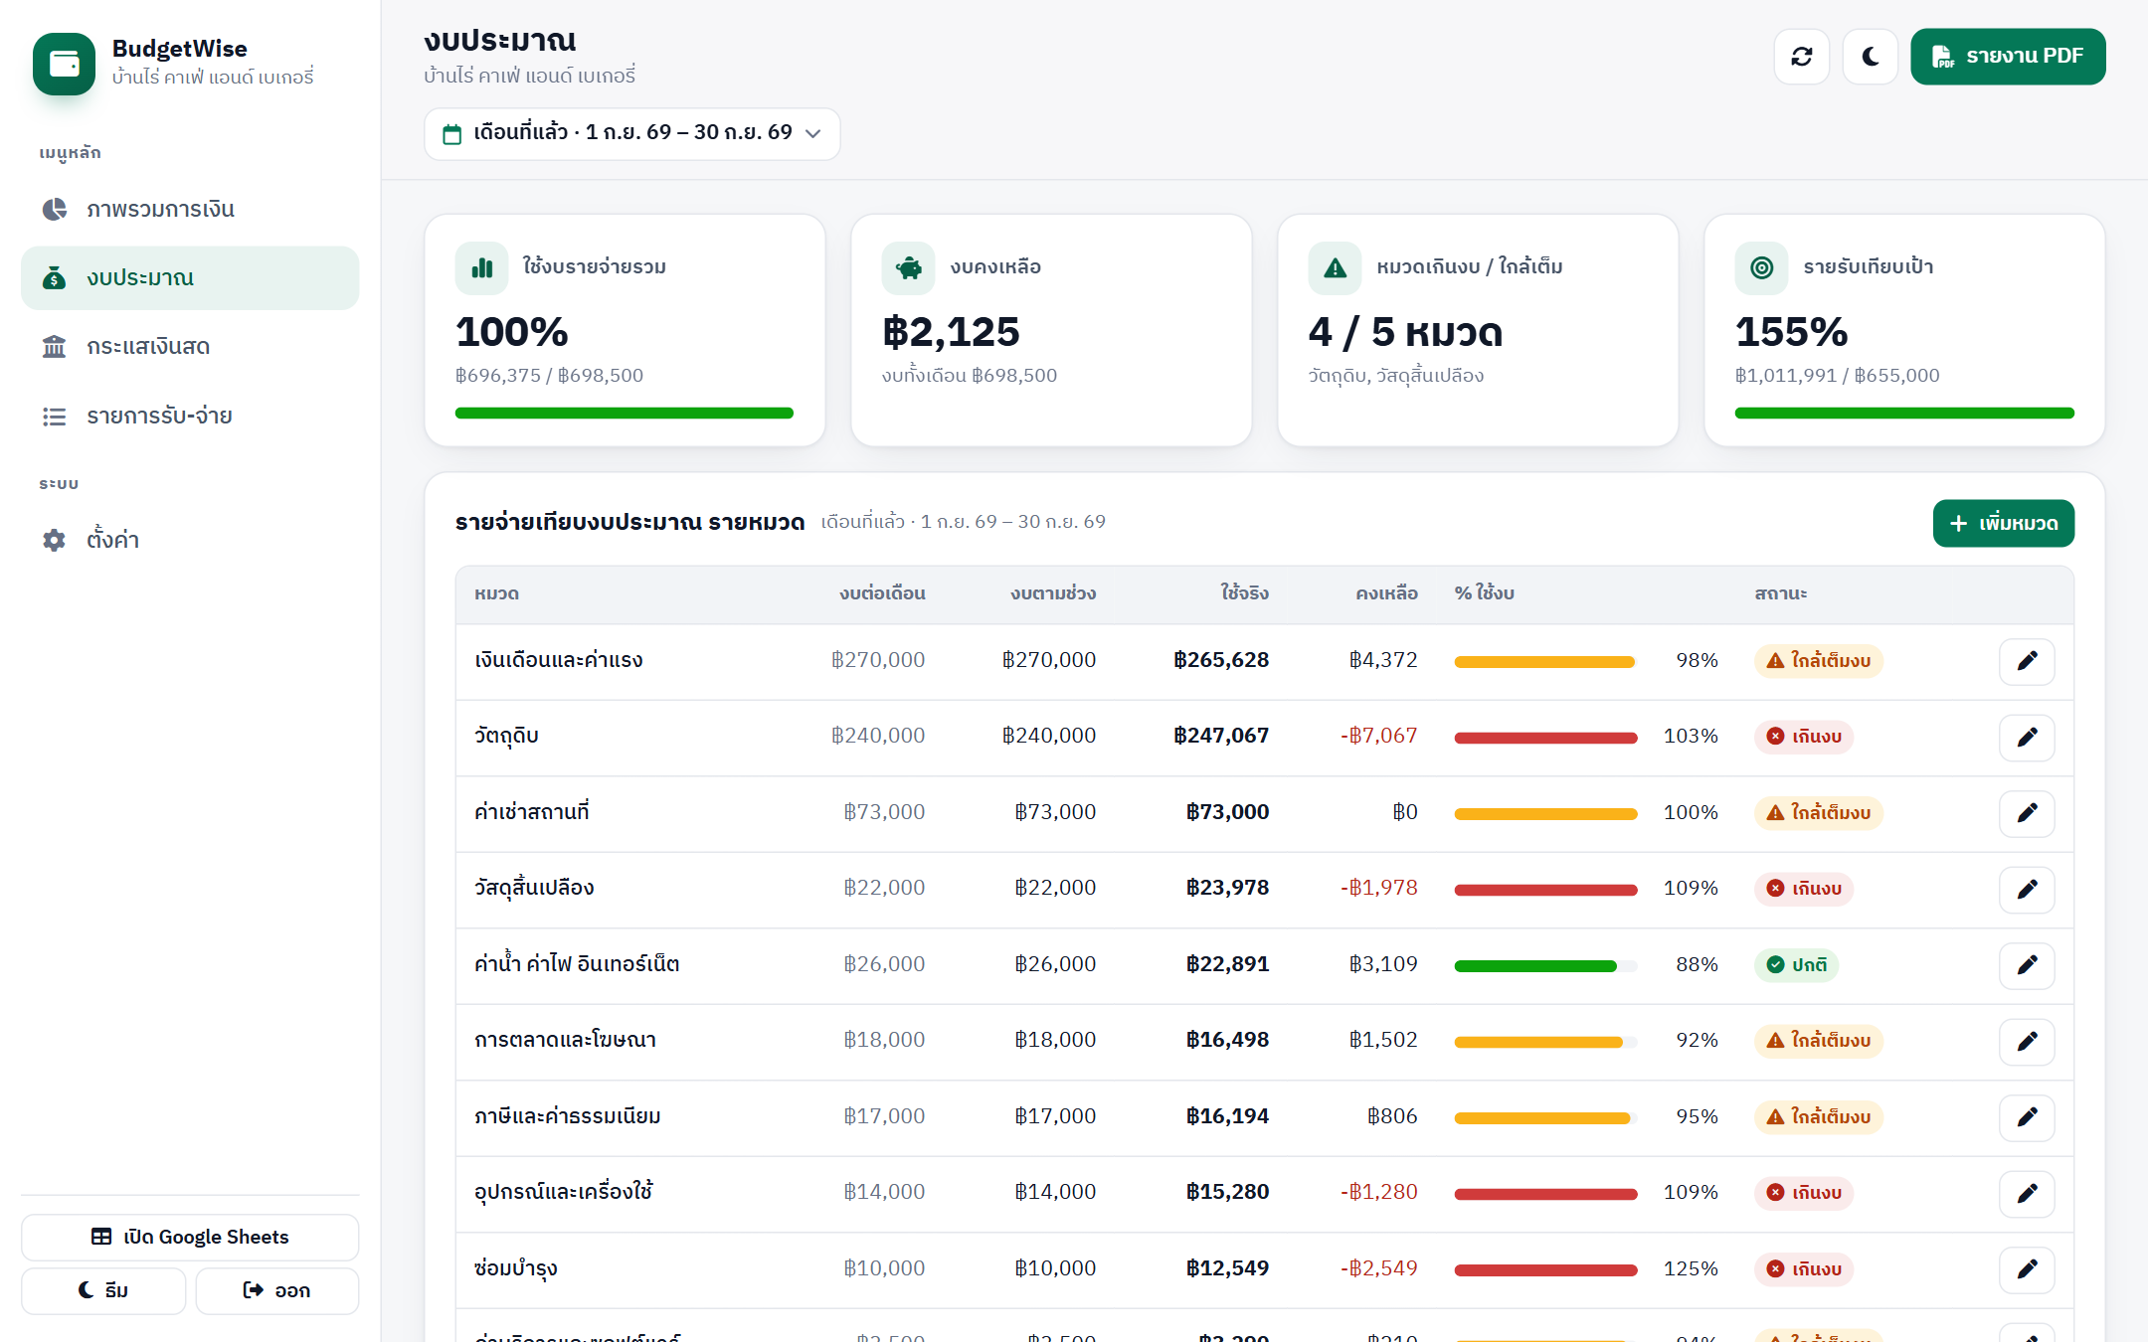Screen dimensions: 2148x1342
Task: Click the warning triangle icon on หมวดเกินงบ card
Action: 1335,268
